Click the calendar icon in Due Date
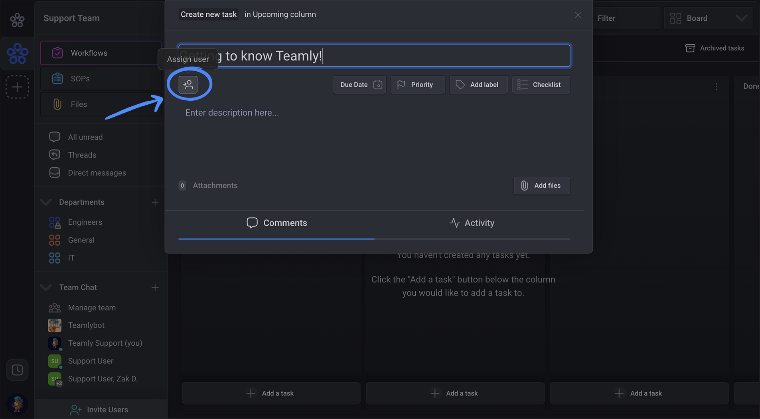Image resolution: width=760 pixels, height=419 pixels. [377, 84]
